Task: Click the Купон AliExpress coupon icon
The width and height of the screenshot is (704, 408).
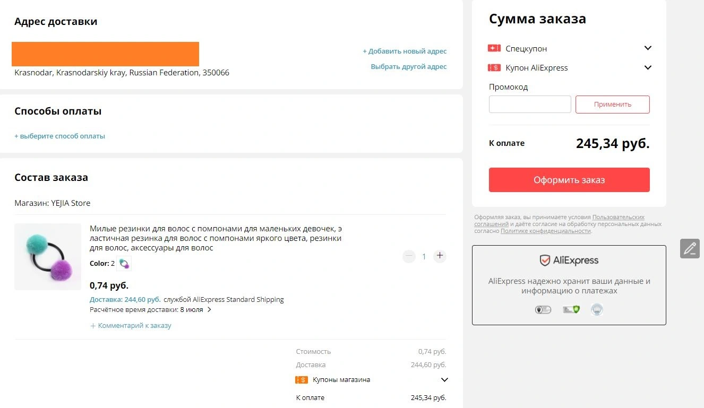Action: pos(494,67)
